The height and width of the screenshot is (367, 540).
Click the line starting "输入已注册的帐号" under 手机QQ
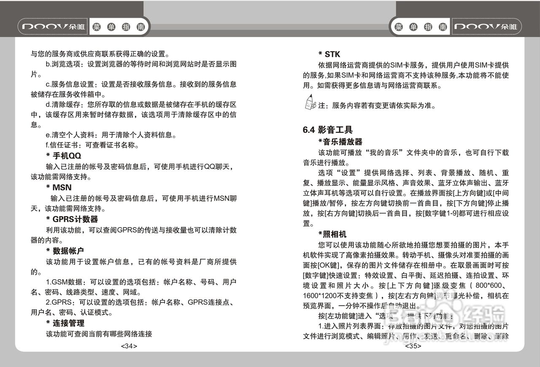pyautogui.click(x=140, y=167)
